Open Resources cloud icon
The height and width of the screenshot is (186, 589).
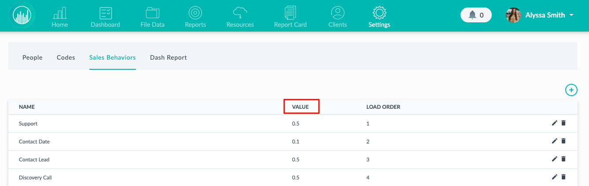click(240, 13)
